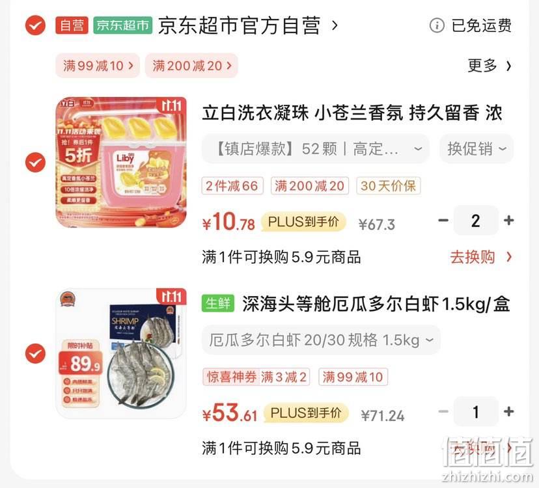Click the red 自营 badge
The width and height of the screenshot is (539, 488).
point(72,25)
